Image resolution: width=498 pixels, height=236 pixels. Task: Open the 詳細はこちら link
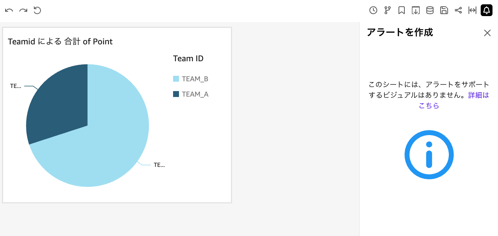[x=478, y=95]
